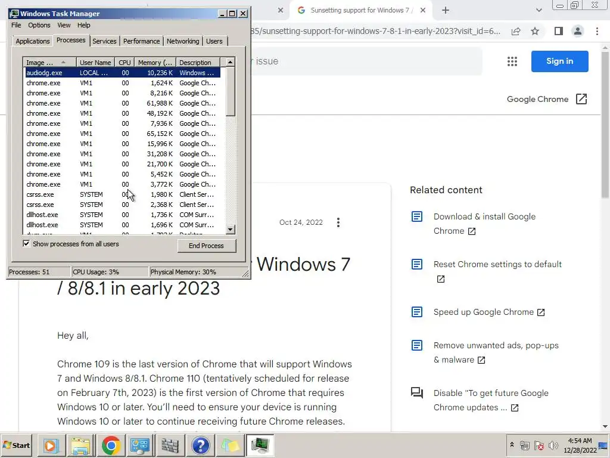Open the post options three-dot menu
610x458 pixels.
click(x=338, y=222)
